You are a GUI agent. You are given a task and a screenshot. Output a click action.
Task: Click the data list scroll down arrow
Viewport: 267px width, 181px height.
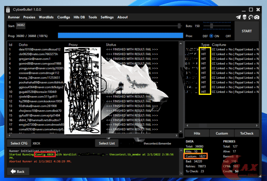(181, 131)
